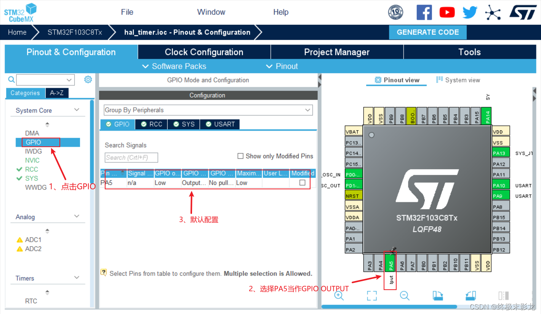Click the pinout view horizontal scrollbar
Screen dimensions: 541x314
[390, 306]
